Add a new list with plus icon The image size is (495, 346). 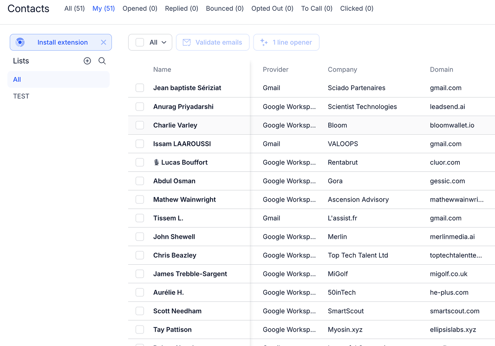coord(87,61)
